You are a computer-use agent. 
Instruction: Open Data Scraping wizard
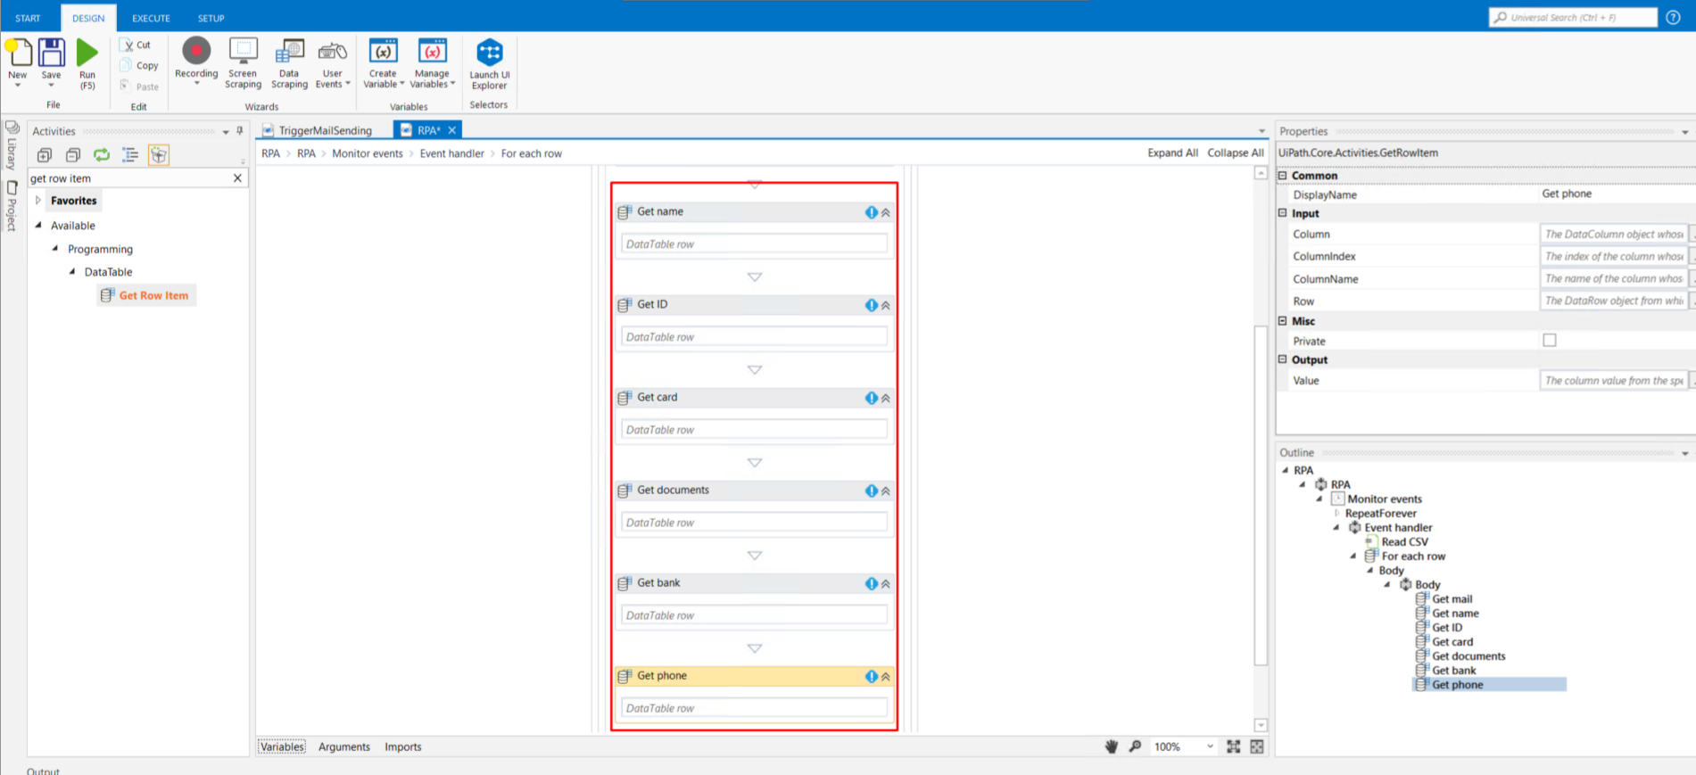click(x=289, y=62)
